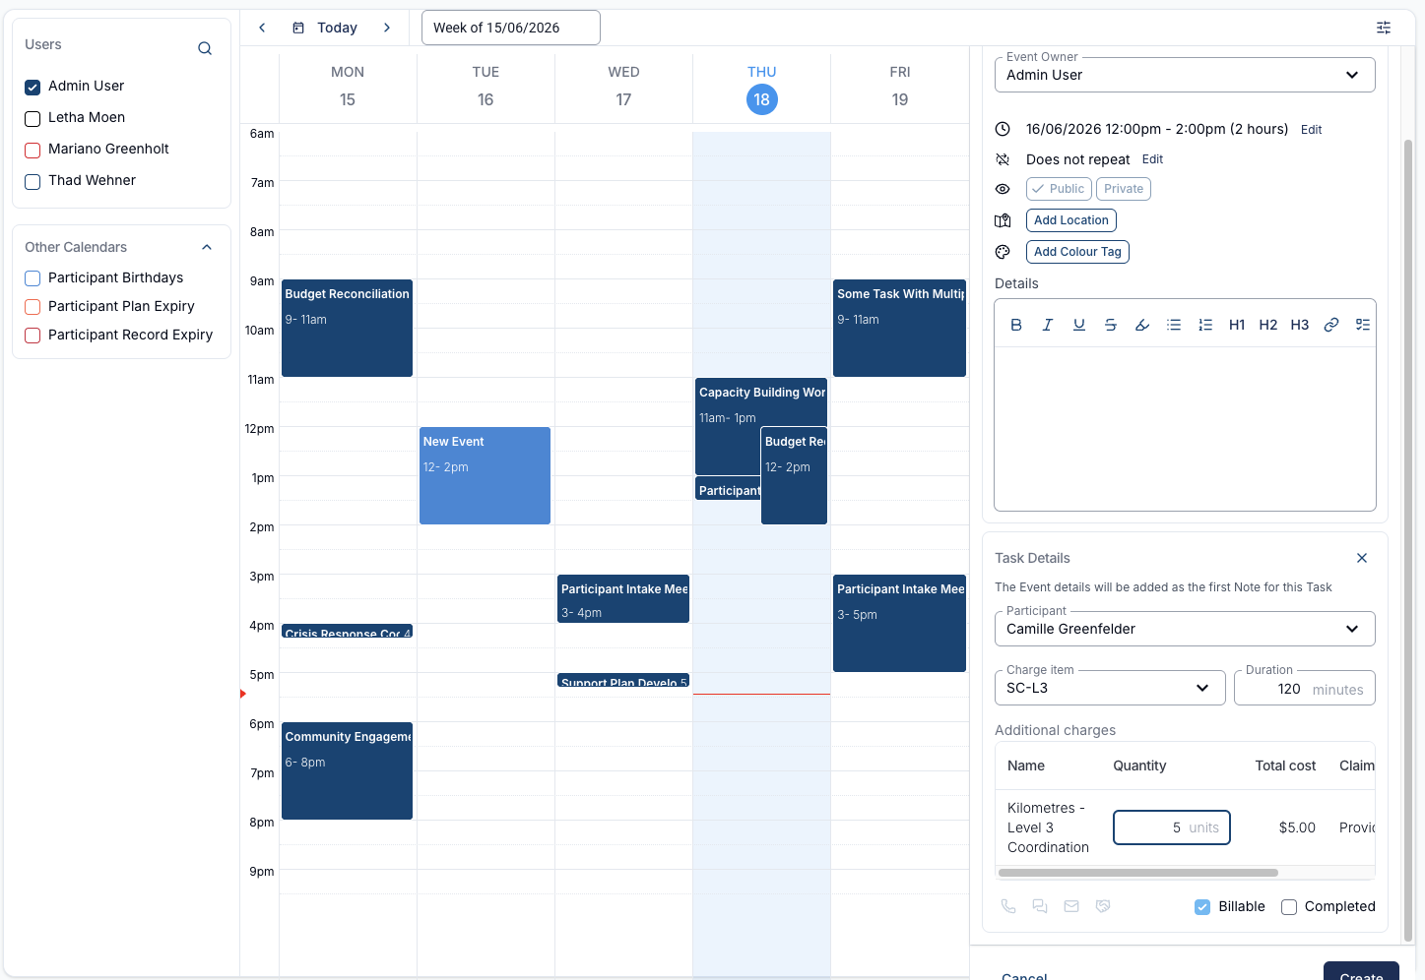
Task: Collapse the Other Calendars section
Action: (207, 247)
